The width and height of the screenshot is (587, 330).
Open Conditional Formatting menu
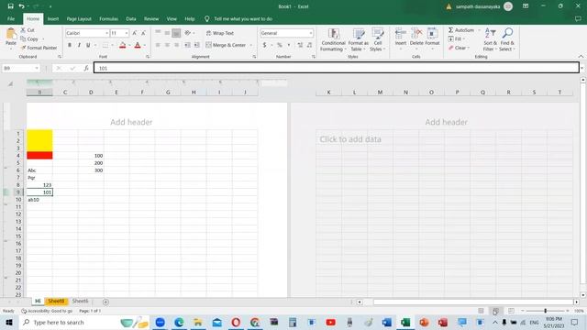point(333,39)
